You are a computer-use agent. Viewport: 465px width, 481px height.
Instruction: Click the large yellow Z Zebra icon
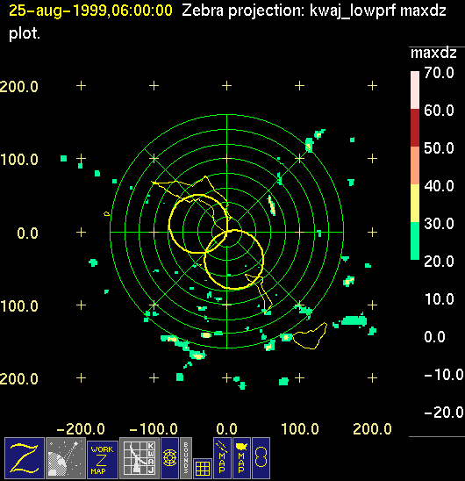click(25, 458)
